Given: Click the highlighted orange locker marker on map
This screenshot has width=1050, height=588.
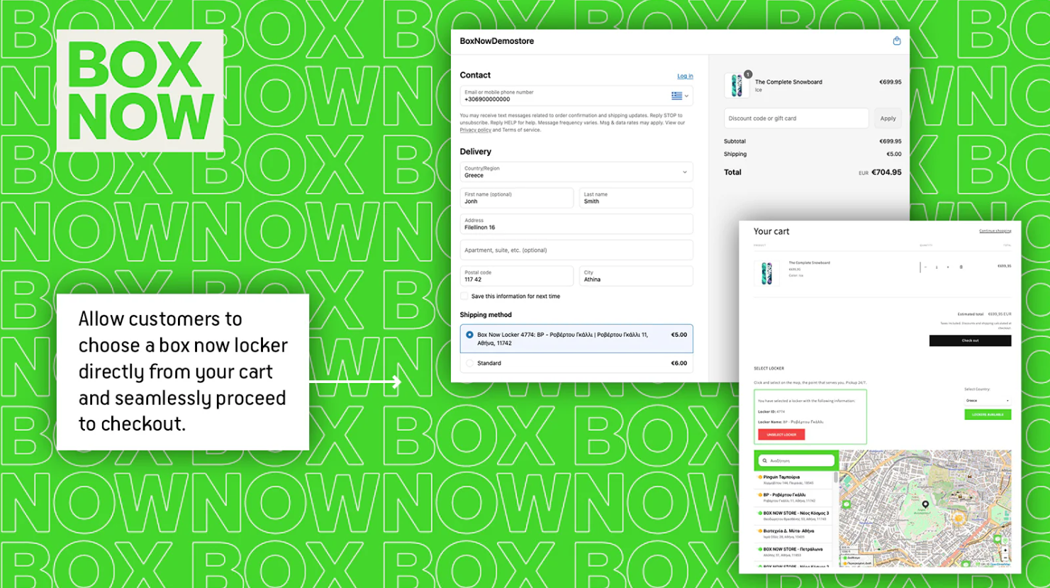Looking at the screenshot, I should pyautogui.click(x=959, y=518).
